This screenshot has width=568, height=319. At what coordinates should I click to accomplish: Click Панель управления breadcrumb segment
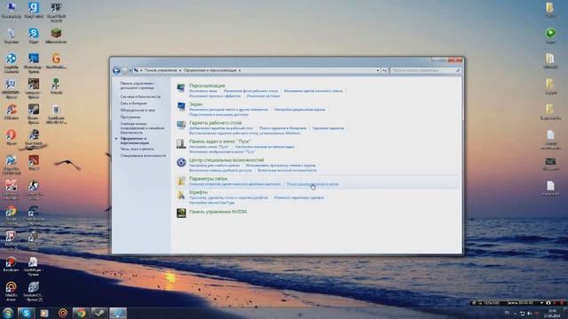(161, 71)
